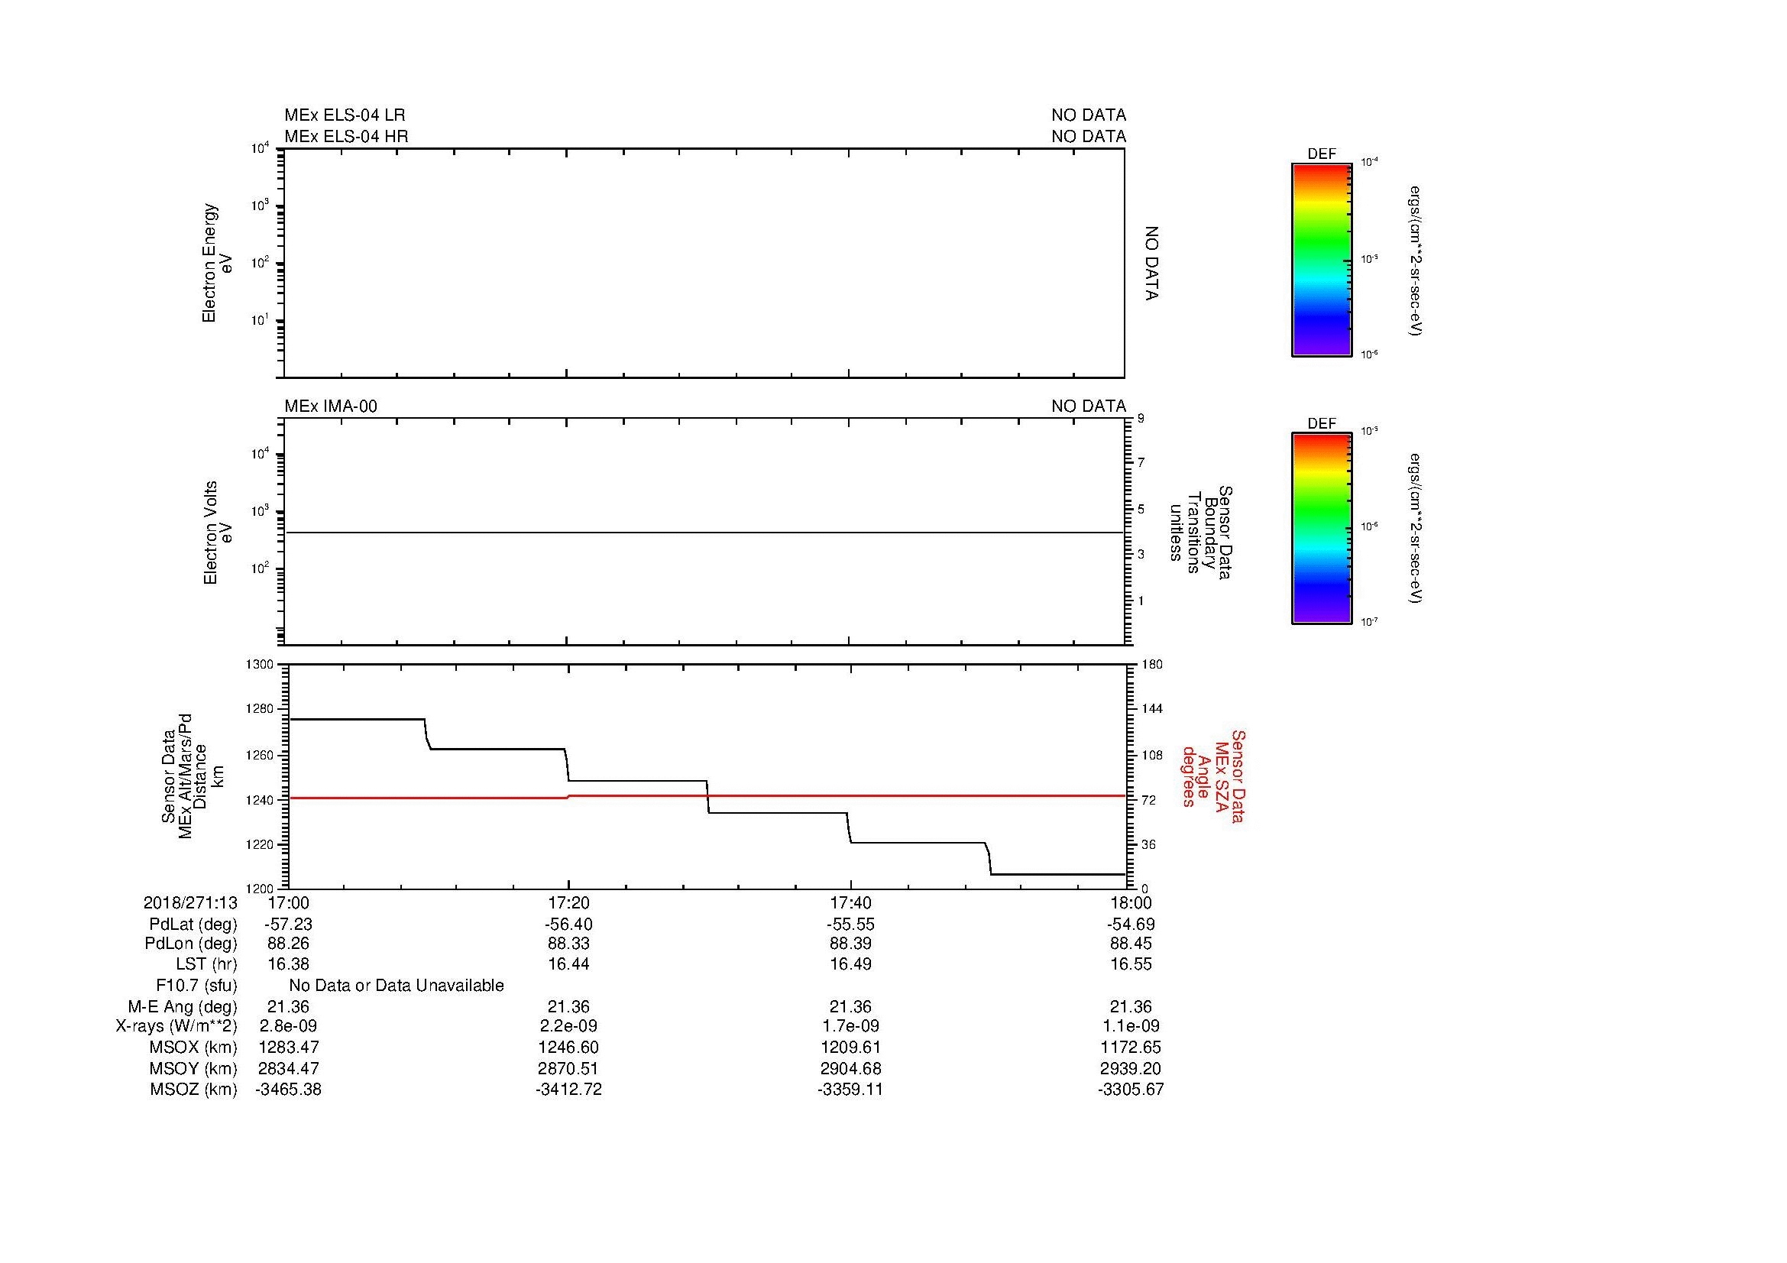Click the 'F10.7 (sfu)' row label
The image size is (1787, 1263).
[196, 986]
